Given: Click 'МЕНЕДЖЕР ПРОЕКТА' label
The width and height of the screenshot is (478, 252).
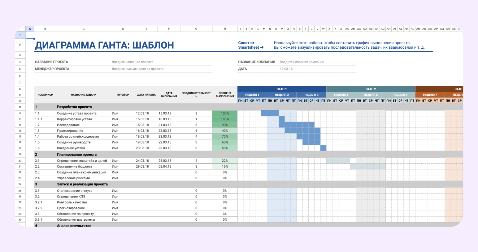Looking at the screenshot, I should (x=52, y=69).
